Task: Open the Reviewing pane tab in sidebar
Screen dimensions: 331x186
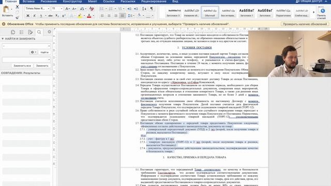Action: pyautogui.click(x=30, y=32)
